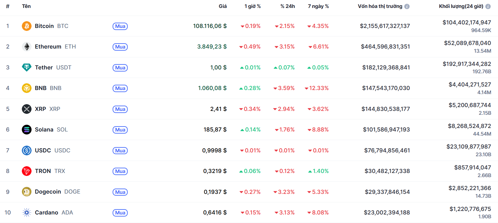
Task: Open the Solana SOL name link
Action: 51,129
